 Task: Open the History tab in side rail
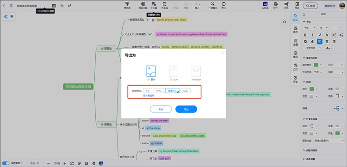point(296,79)
